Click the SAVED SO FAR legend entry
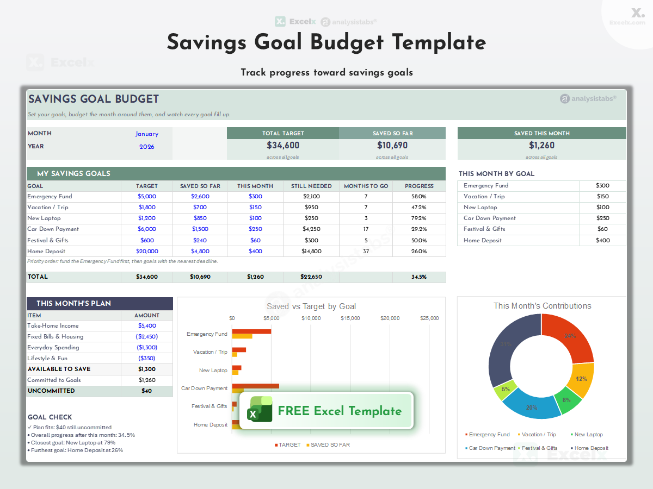This screenshot has width=653, height=489. 328,445
